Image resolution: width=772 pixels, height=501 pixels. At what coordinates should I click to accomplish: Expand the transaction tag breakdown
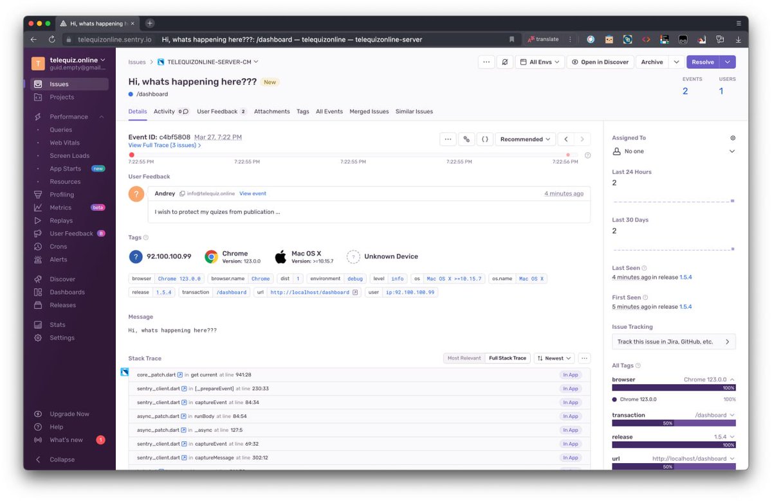732,416
